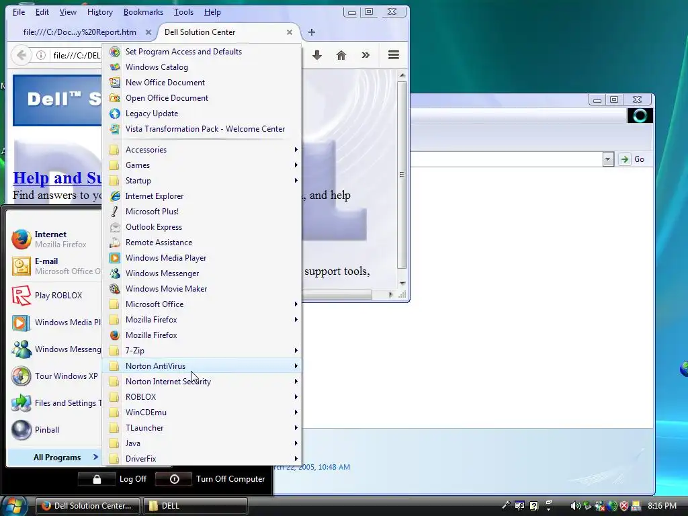Open New Office Document entry
This screenshot has height=516, width=688.
point(202,83)
